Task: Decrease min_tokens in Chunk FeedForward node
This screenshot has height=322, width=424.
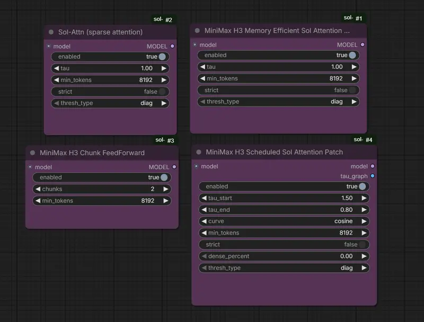Action: [x=38, y=201]
